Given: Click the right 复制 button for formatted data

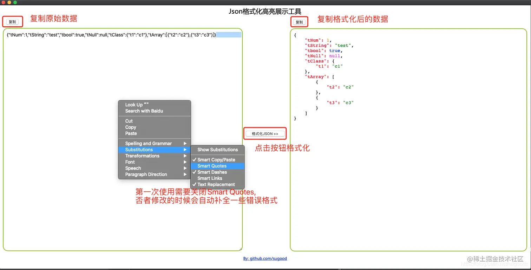Looking at the screenshot, I should click(299, 22).
